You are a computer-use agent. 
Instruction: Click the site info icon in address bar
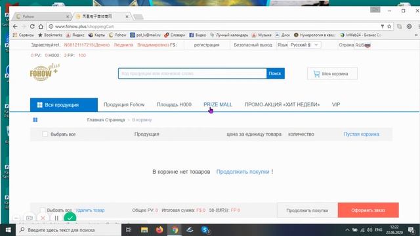[51, 26]
